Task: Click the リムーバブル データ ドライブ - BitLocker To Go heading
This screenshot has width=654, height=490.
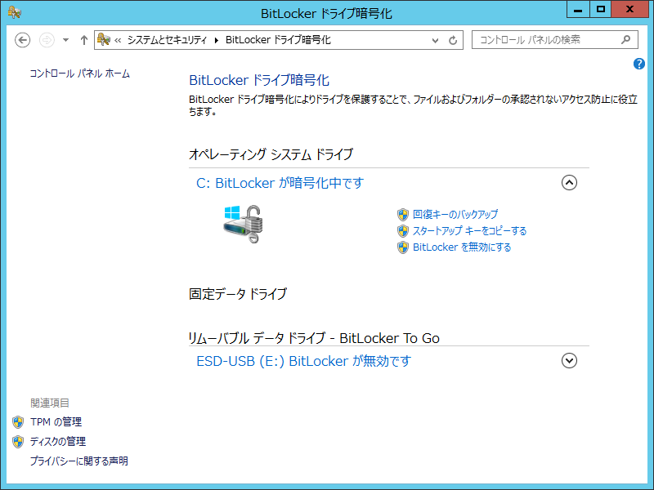Action: (x=314, y=338)
